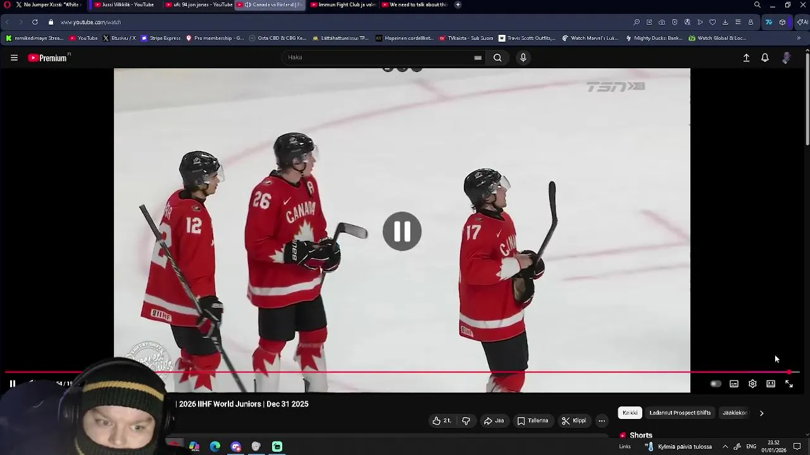Click the magnifier search button

[497, 58]
